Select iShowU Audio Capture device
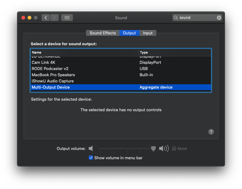The image size is (242, 189). click(x=121, y=81)
